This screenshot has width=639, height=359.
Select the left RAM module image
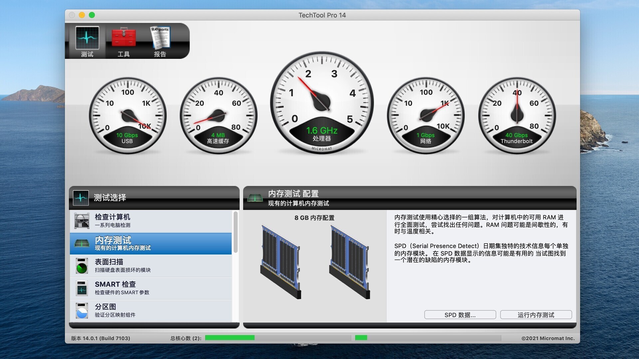(x=281, y=262)
